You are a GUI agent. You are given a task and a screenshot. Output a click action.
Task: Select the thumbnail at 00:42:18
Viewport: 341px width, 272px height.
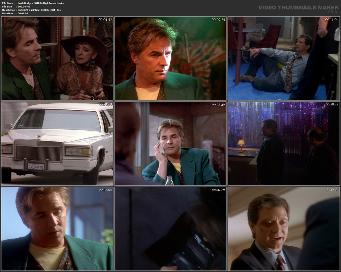pos(284,228)
